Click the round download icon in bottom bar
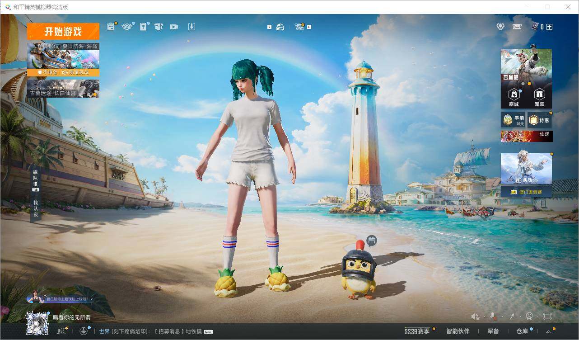This screenshot has width=579, height=340. point(84,331)
